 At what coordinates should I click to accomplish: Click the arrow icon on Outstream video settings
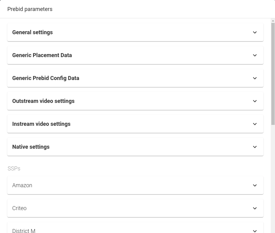pyautogui.click(x=255, y=101)
